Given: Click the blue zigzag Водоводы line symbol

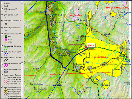Looking at the screenshot, I should click(x=6, y=54).
